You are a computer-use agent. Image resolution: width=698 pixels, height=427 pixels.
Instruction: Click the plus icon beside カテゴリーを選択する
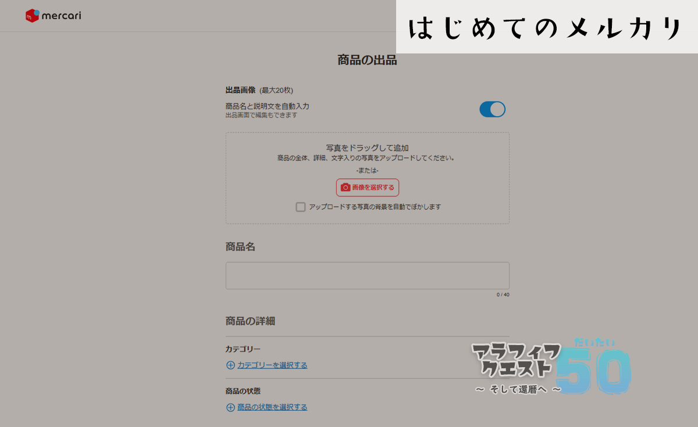[x=230, y=365]
